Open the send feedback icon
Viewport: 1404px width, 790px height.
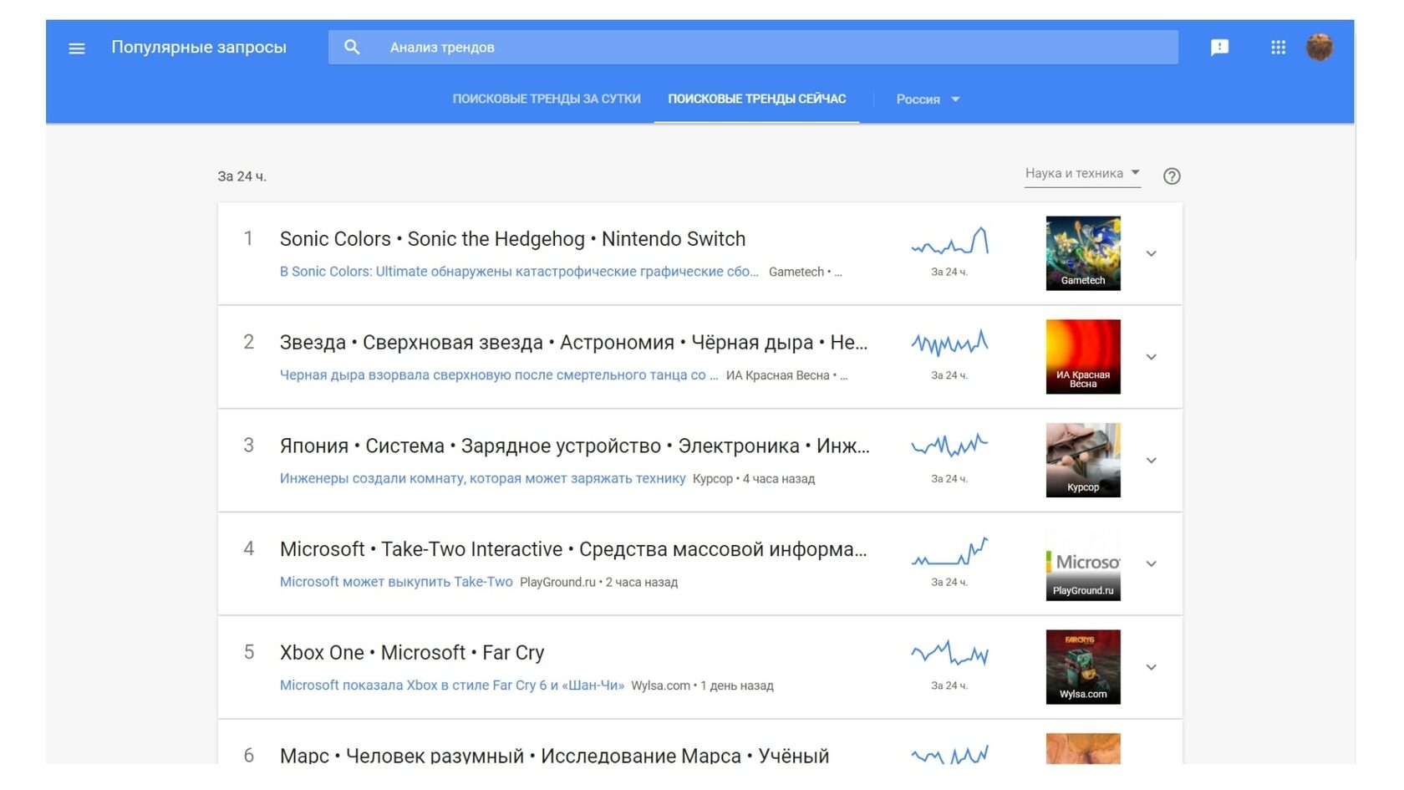1220,48
